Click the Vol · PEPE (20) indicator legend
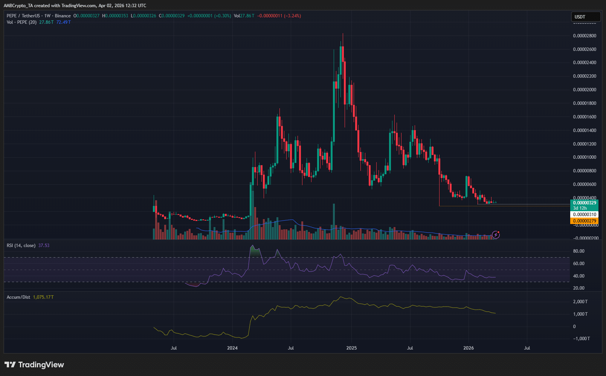Image resolution: width=606 pixels, height=376 pixels. pyautogui.click(x=21, y=22)
